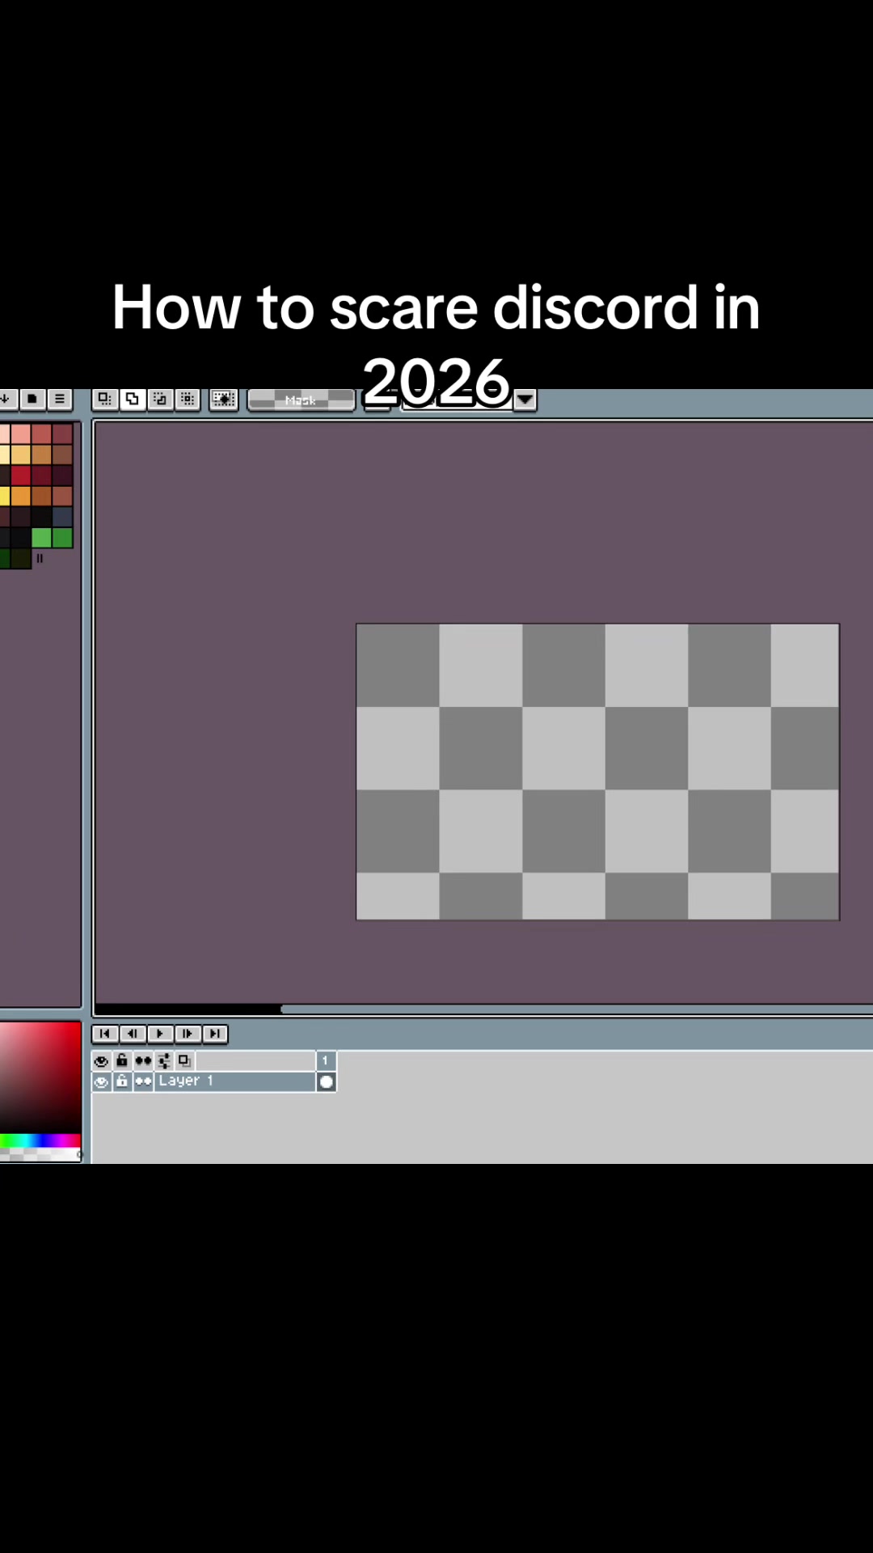Open the palette options hamburger menu
873x1553 pixels.
(59, 399)
